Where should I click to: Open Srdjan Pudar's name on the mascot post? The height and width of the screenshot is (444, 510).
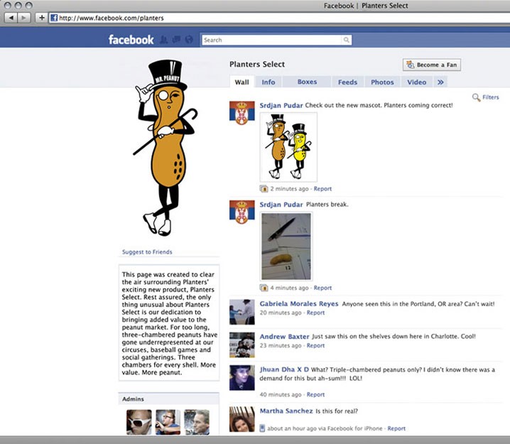[281, 105]
